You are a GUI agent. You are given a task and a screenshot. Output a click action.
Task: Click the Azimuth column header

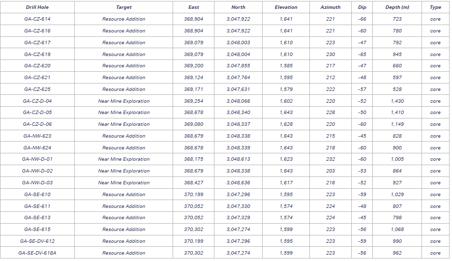click(330, 7)
